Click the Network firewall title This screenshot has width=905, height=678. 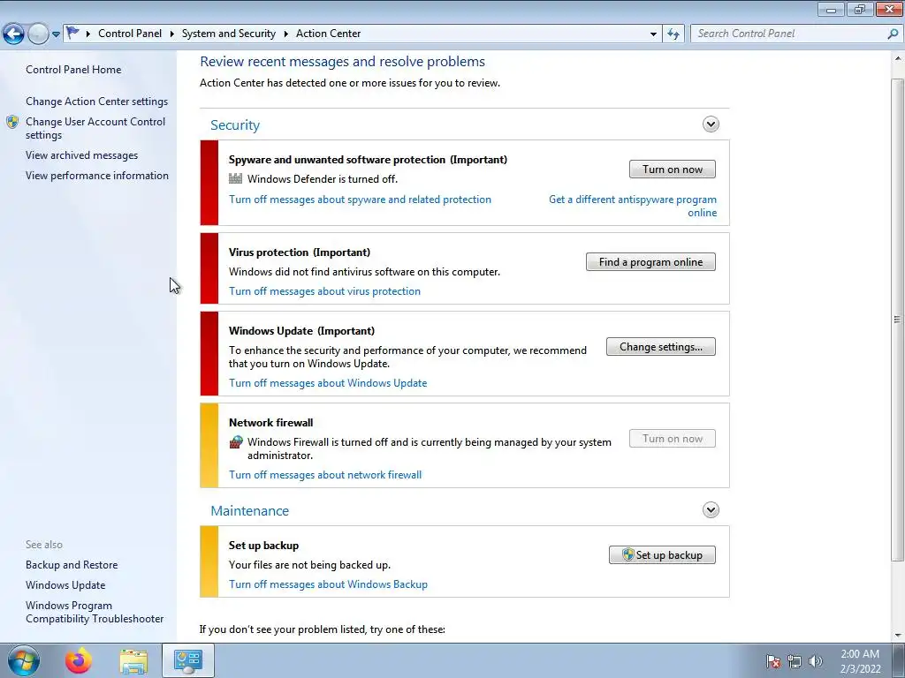point(270,423)
